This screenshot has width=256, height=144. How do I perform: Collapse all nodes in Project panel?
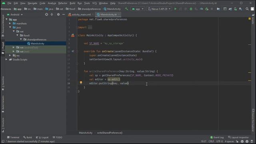52,14
